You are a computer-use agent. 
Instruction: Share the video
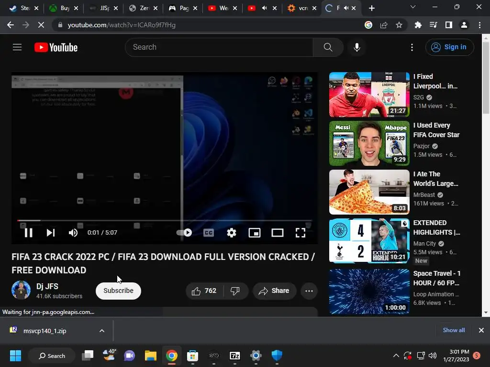pos(274,291)
